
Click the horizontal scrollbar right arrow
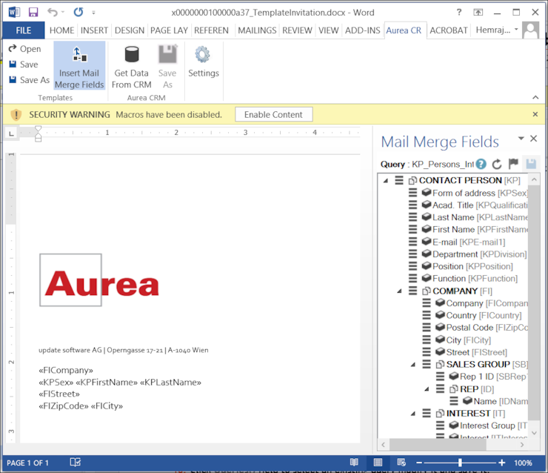pyautogui.click(x=522, y=445)
